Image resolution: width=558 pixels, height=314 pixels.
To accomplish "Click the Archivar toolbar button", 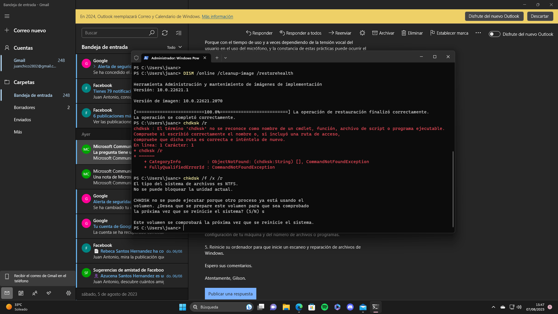I will (383, 33).
